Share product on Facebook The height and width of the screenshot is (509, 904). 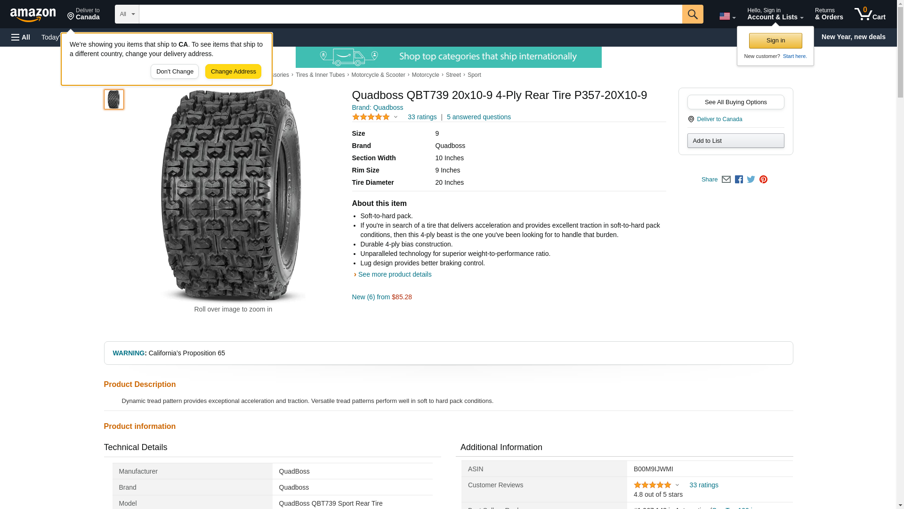[x=739, y=180]
